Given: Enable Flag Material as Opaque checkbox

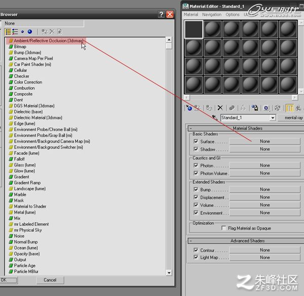Looking at the screenshot, I should point(223,228).
